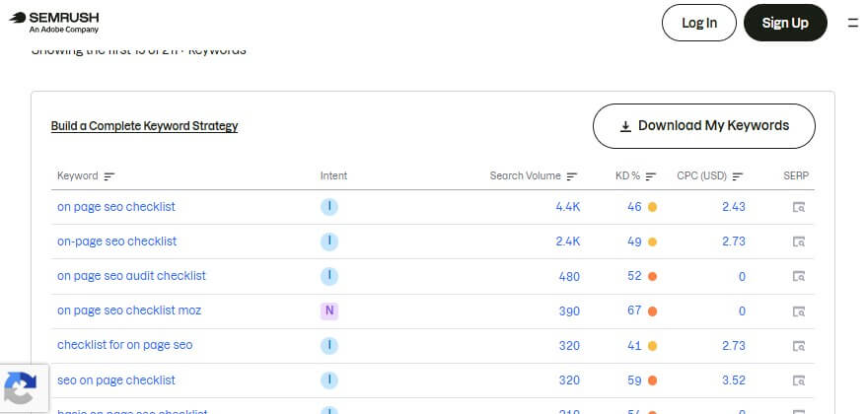Click the SERP column header

(x=796, y=175)
